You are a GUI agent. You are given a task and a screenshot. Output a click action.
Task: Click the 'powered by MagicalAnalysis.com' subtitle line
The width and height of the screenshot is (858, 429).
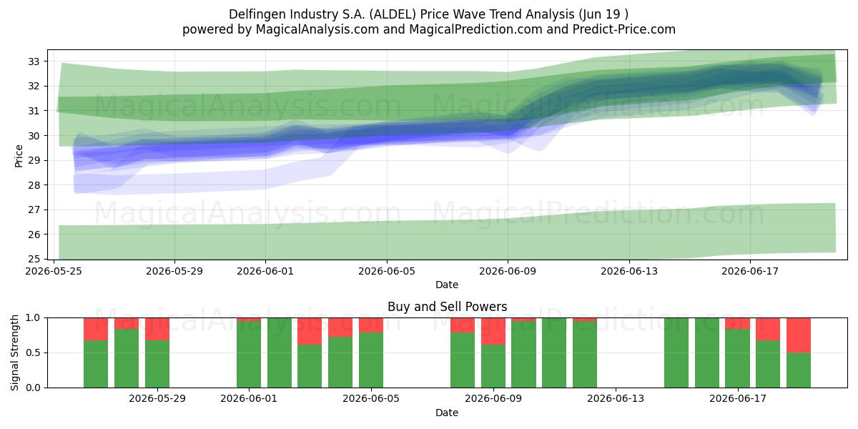click(x=429, y=29)
